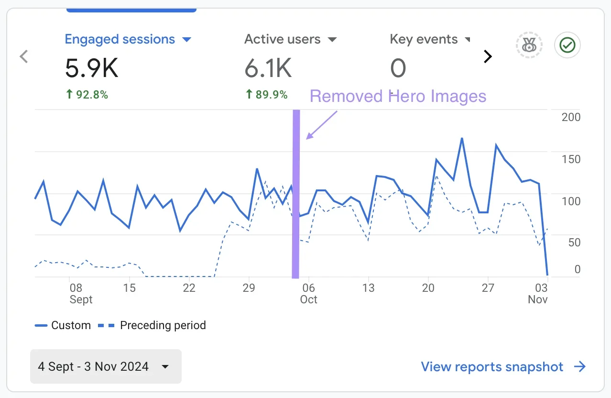
Task: Change the metric via the Active users dropdown
Action: pyautogui.click(x=332, y=39)
